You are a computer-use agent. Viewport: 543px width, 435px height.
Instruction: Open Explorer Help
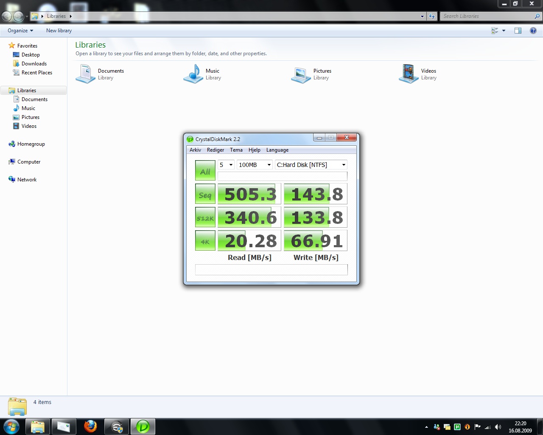(533, 31)
